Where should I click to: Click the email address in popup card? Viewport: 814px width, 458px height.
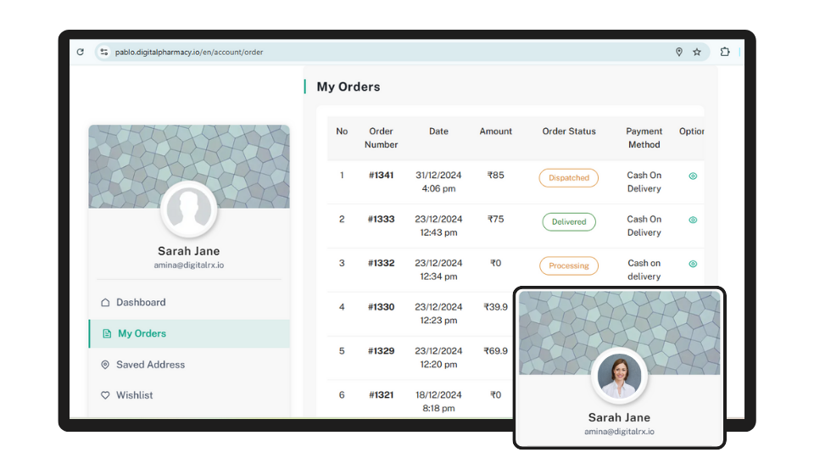tap(619, 432)
